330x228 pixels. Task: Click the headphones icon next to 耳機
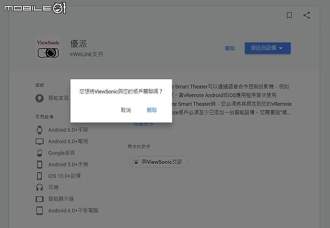click(39, 187)
